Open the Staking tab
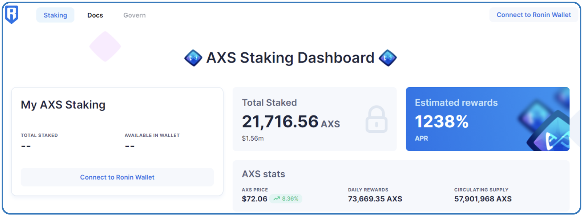Viewport: 583px width, 217px height. [x=55, y=15]
